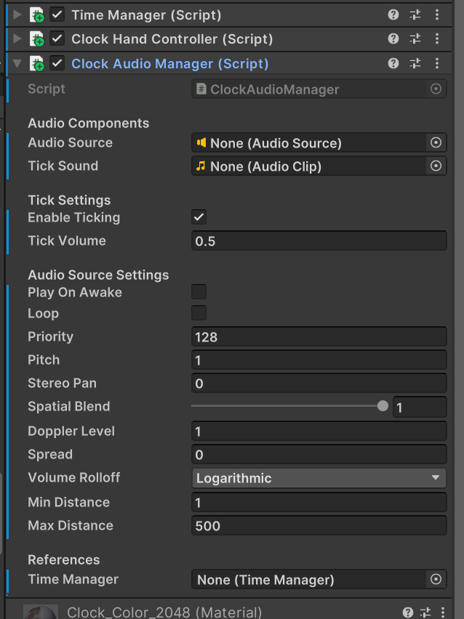Open three-dot menu of Clock Audio Manager
The width and height of the screenshot is (464, 619).
pyautogui.click(x=437, y=63)
